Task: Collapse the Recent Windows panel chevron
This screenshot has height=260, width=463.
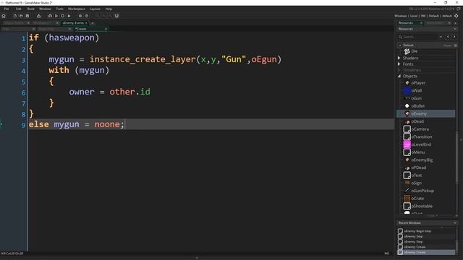Action: 455,223
